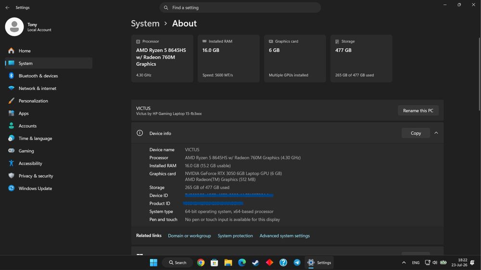Open Microsoft Store from taskbar
The height and width of the screenshot is (270, 481).
pos(215,263)
